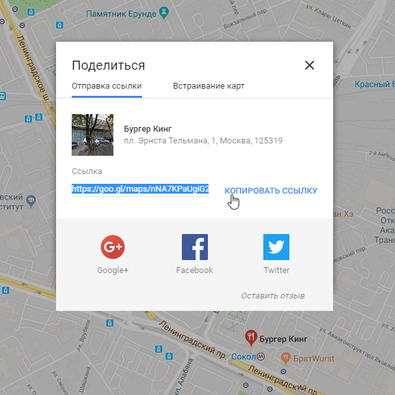Click the Google+ text label

pos(113,271)
